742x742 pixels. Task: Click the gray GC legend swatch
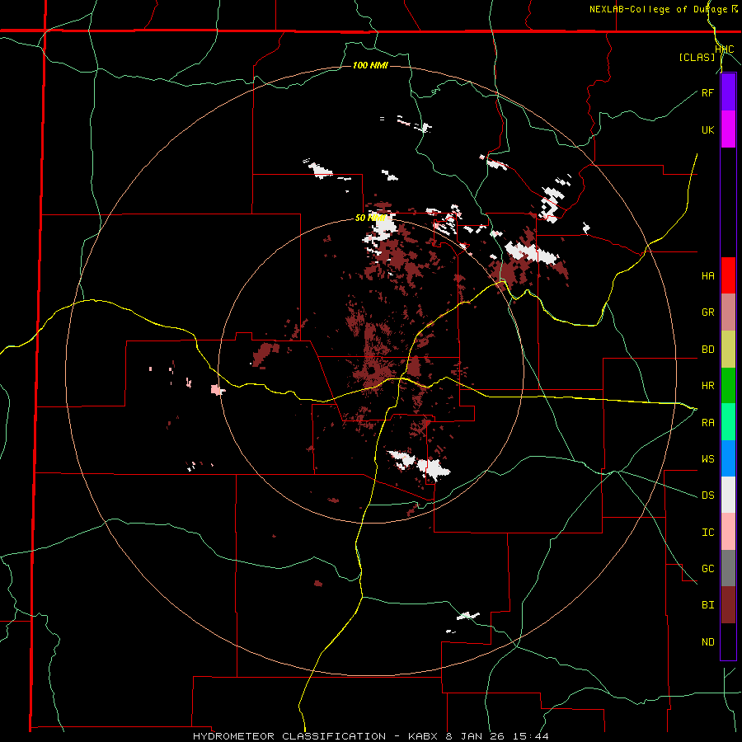click(x=728, y=568)
